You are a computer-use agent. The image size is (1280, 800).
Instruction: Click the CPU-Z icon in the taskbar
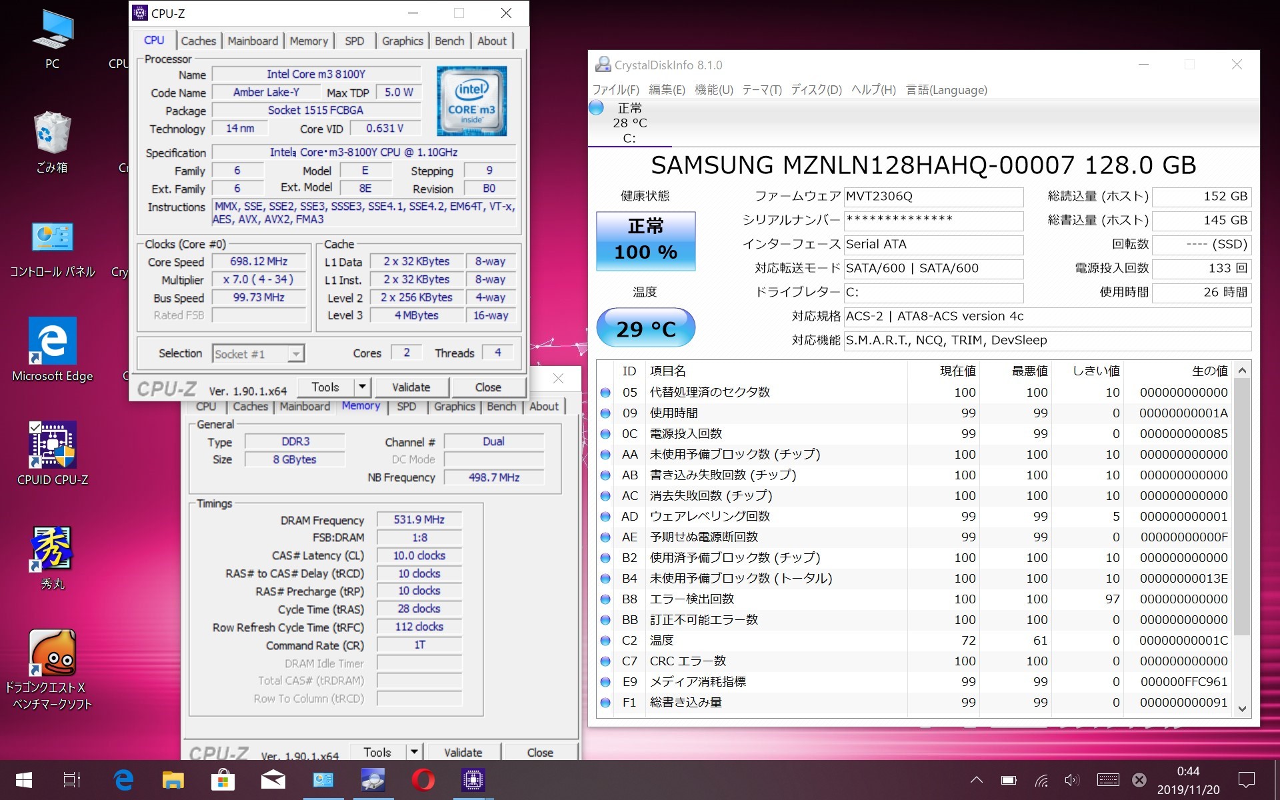[x=473, y=779]
